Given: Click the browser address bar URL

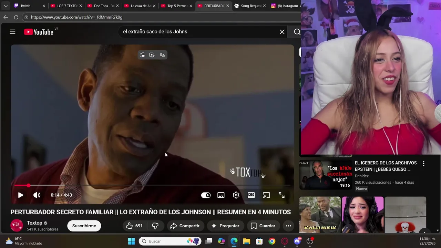Looking at the screenshot, I should coord(76,17).
